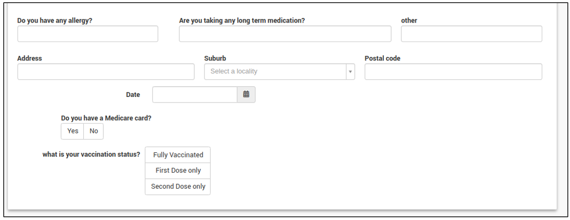Open the calendar date picker icon
The width and height of the screenshot is (570, 220).
[246, 94]
